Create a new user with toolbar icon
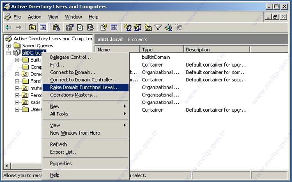This screenshot has width=292, height=182. click(128, 28)
